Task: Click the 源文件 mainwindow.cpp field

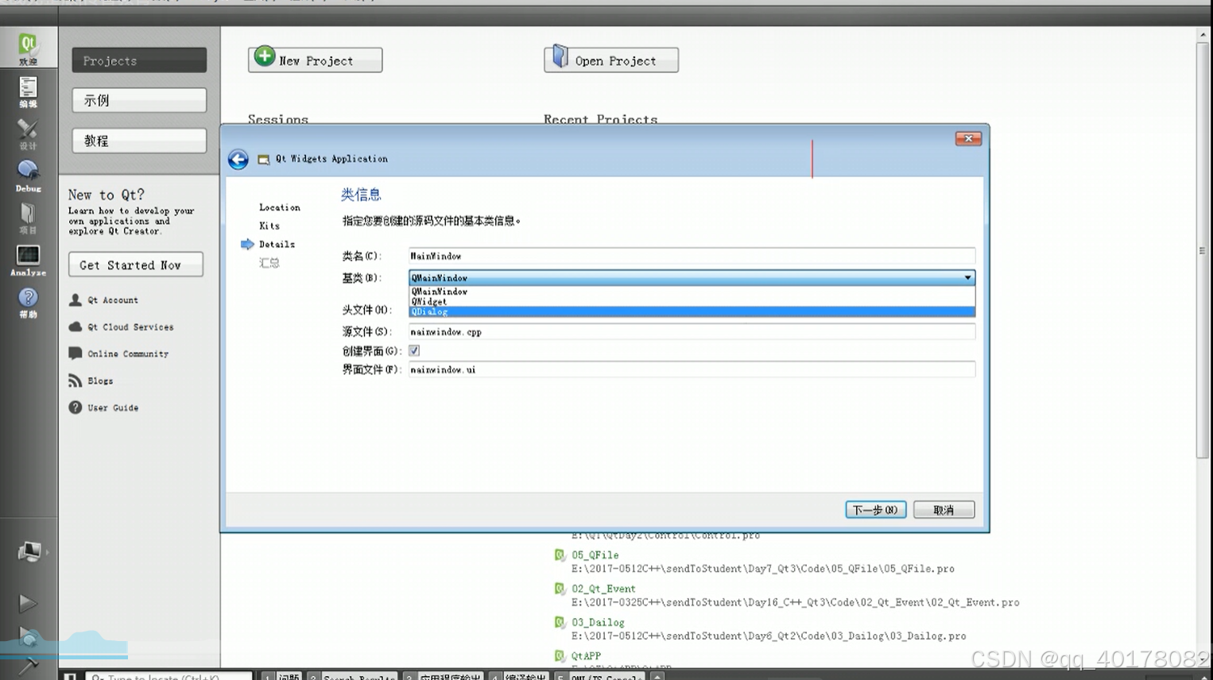Action: pos(692,331)
